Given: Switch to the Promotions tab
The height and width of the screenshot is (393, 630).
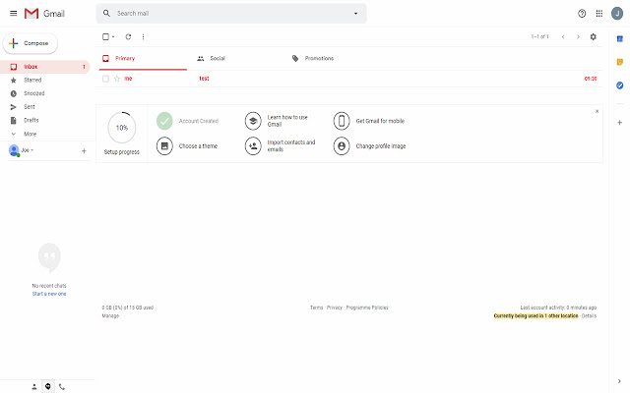Looking at the screenshot, I should tap(312, 58).
